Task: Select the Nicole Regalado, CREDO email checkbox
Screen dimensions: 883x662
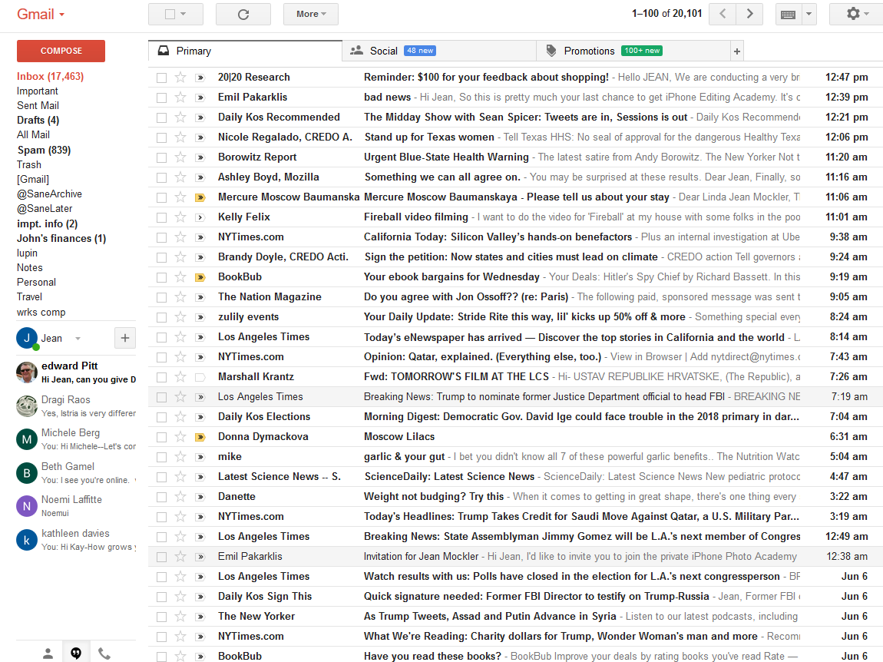Action: [161, 137]
